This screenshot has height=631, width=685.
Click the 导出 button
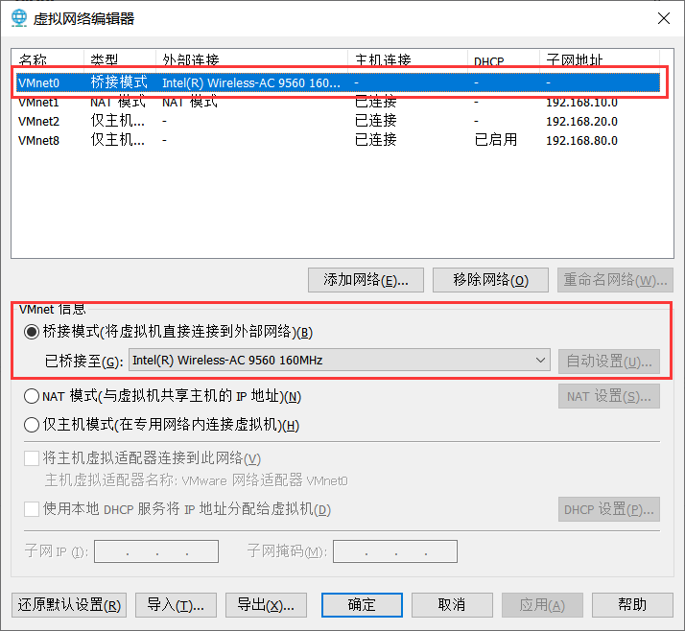point(266,605)
